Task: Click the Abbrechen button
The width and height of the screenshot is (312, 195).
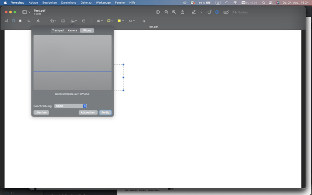Action: (x=88, y=112)
